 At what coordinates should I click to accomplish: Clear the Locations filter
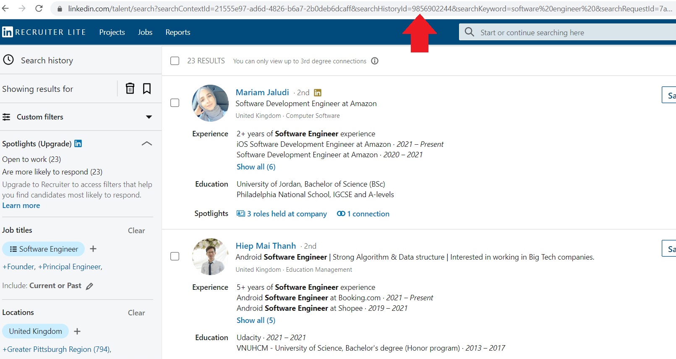[x=136, y=313]
